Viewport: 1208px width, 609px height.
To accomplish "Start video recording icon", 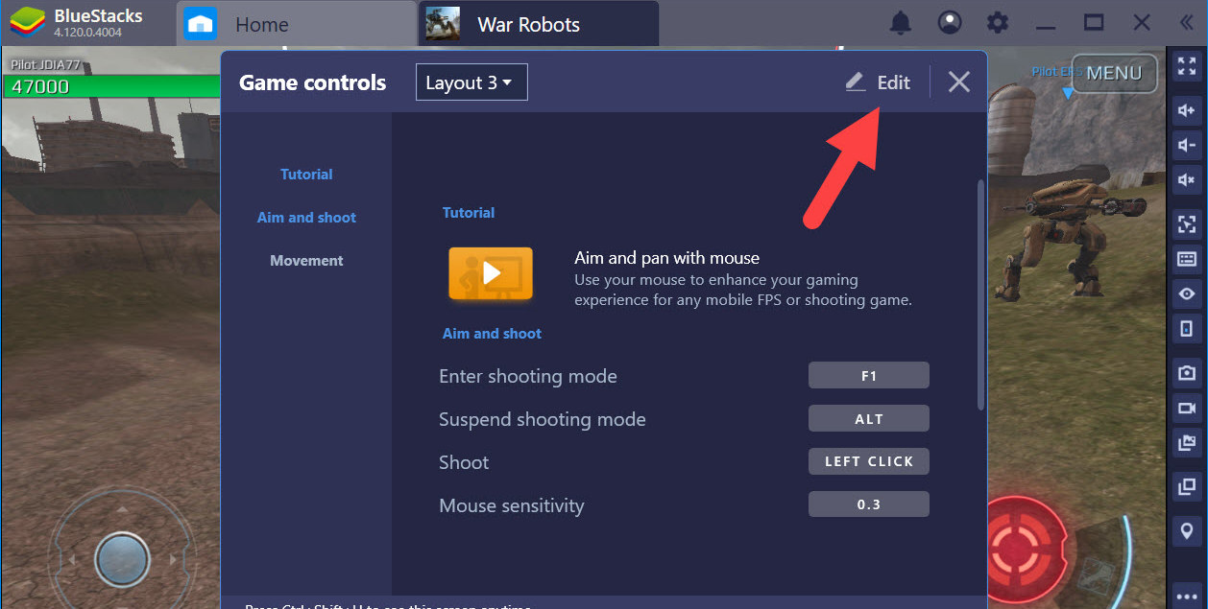I will click(x=1187, y=408).
